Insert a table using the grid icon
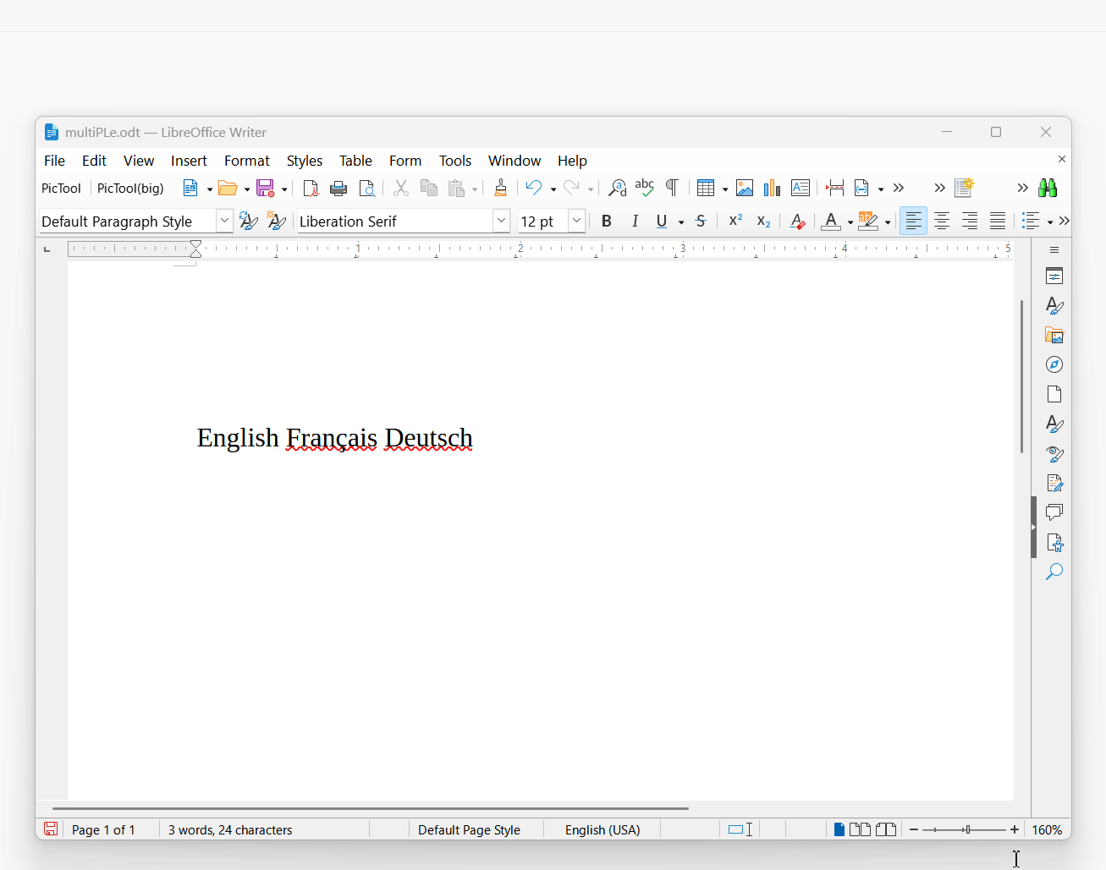The width and height of the screenshot is (1106, 870). click(706, 188)
